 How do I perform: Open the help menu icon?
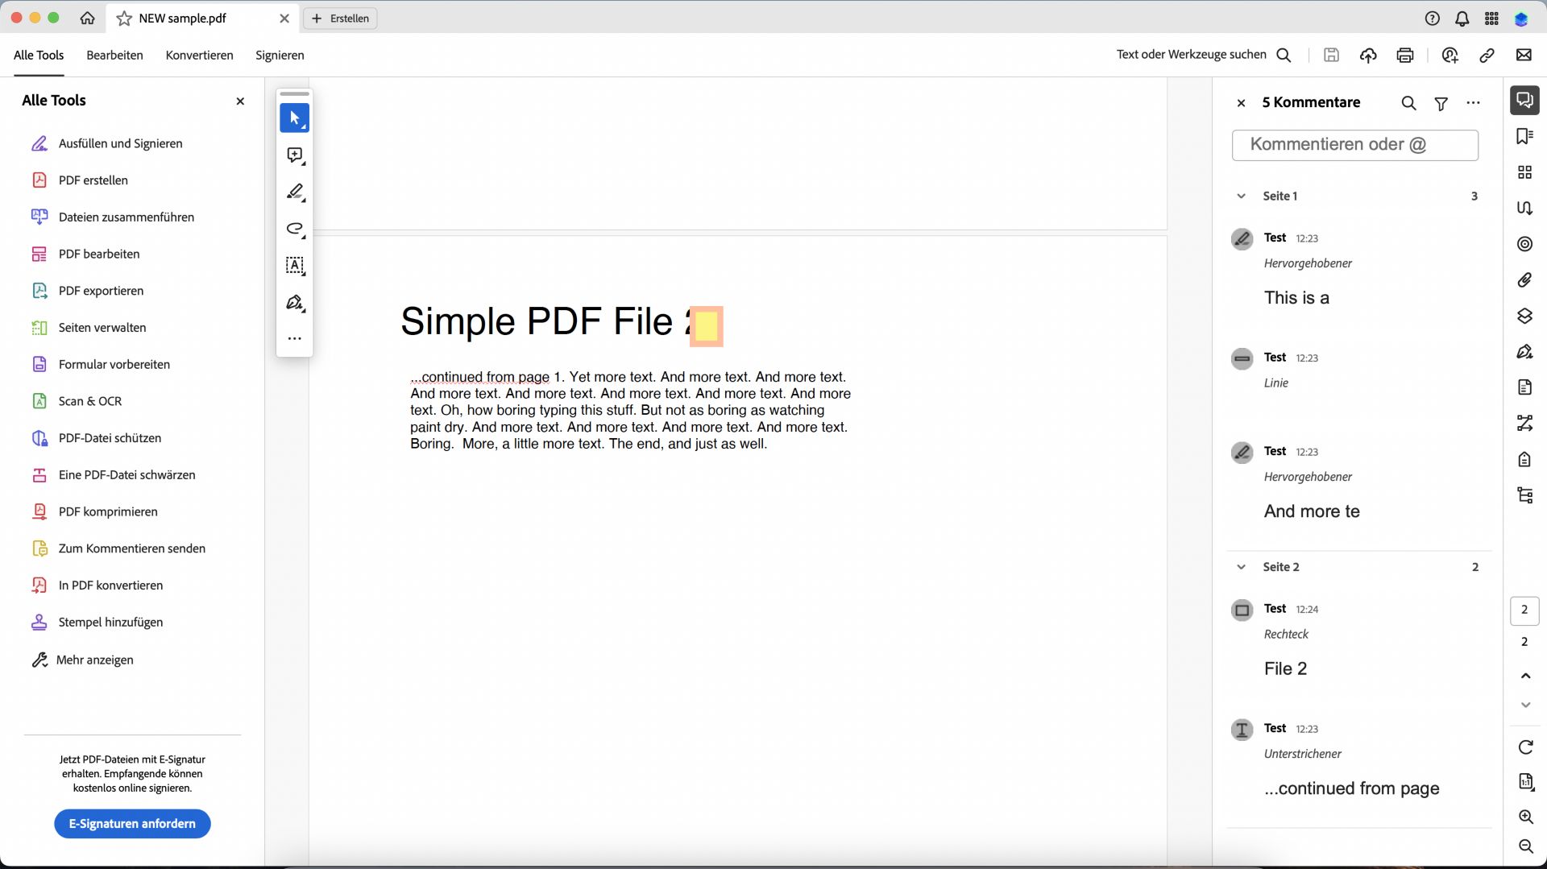pos(1432,19)
